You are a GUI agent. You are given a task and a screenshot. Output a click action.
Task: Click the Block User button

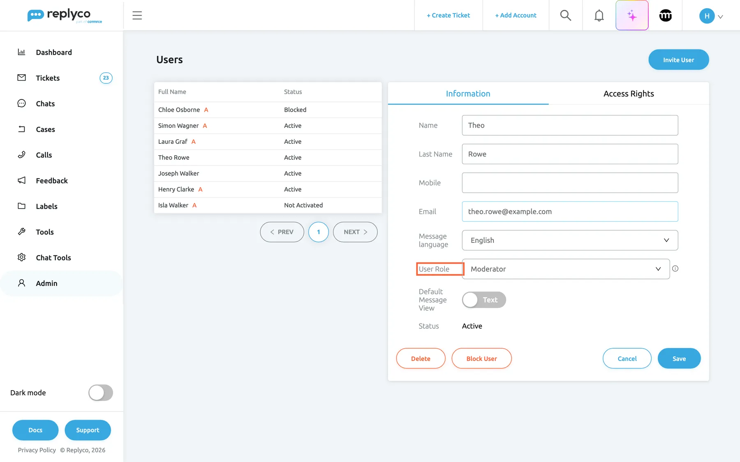click(481, 359)
